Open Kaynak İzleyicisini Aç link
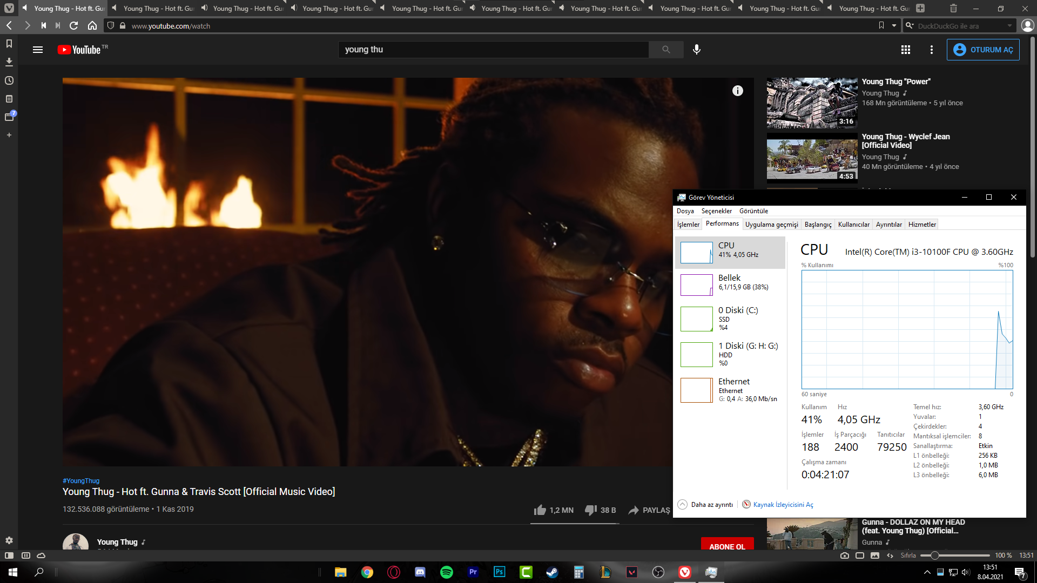 [783, 504]
